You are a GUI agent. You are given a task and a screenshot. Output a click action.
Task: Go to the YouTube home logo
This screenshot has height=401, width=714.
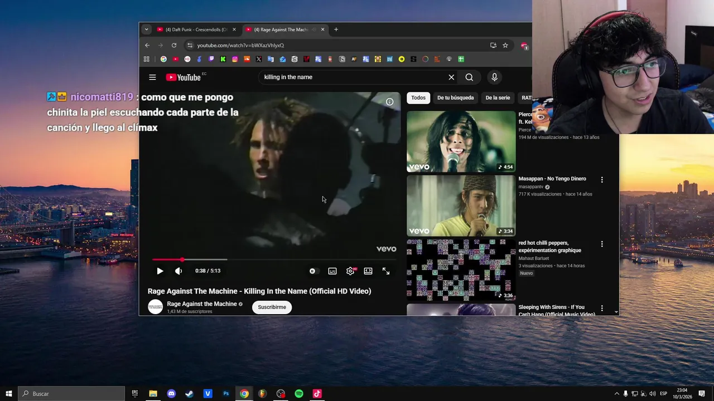183,77
